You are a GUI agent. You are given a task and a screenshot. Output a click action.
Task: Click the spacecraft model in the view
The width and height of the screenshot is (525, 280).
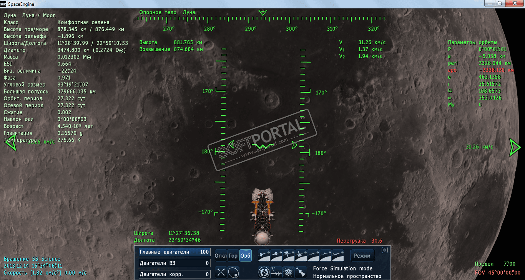[262, 216]
